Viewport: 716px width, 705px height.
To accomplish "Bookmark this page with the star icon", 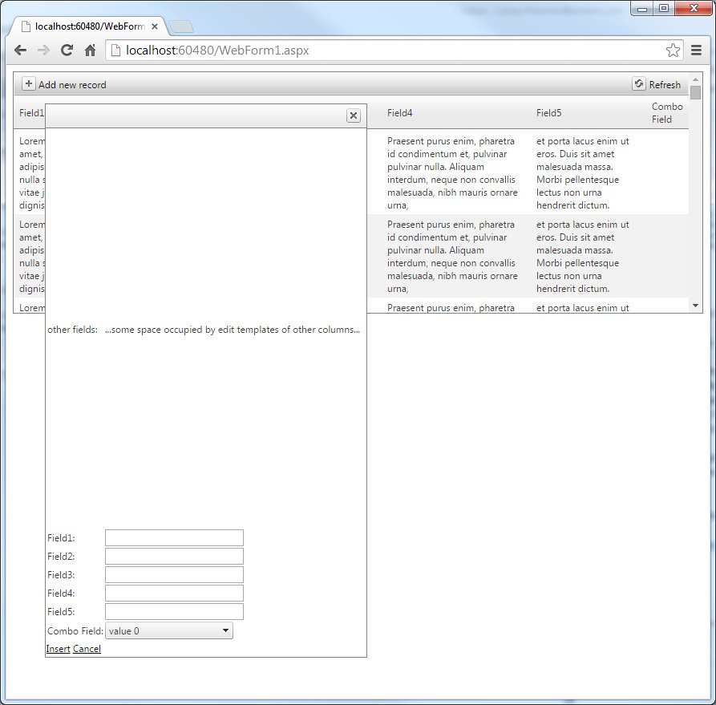I will tap(673, 51).
